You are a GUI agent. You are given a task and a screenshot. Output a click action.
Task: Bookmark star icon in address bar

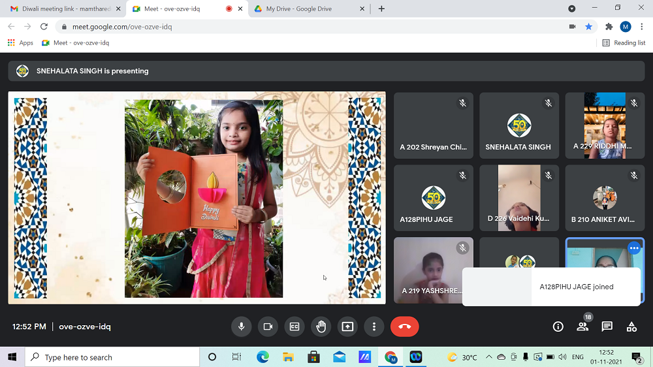pos(588,27)
